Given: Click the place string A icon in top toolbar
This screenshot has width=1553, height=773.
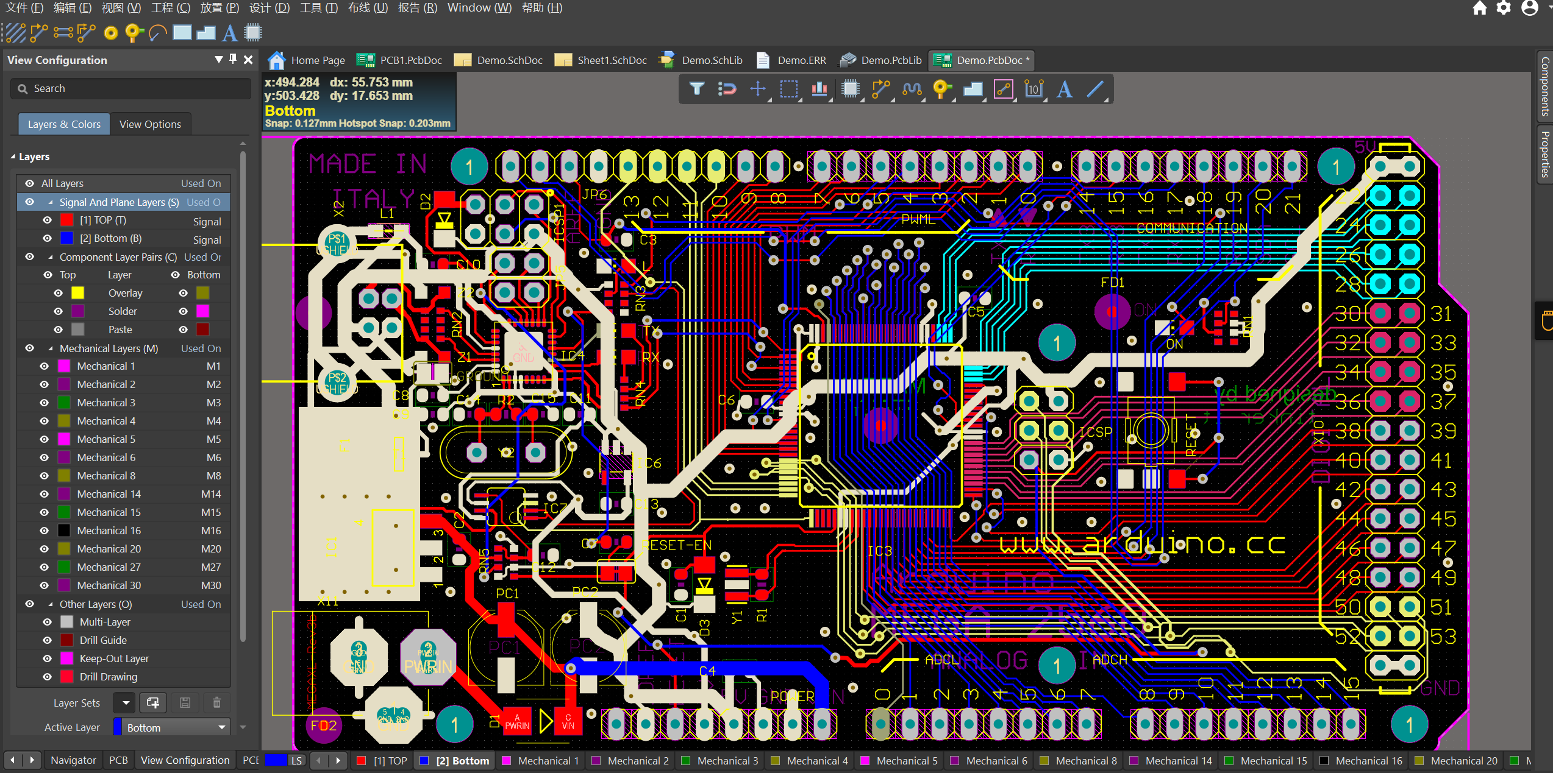Looking at the screenshot, I should (x=229, y=32).
